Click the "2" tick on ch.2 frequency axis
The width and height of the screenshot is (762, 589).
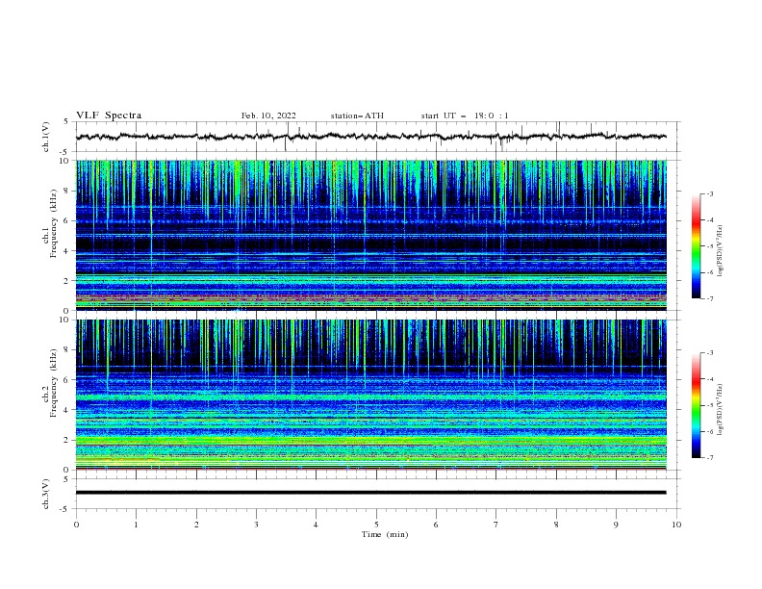[x=67, y=440]
